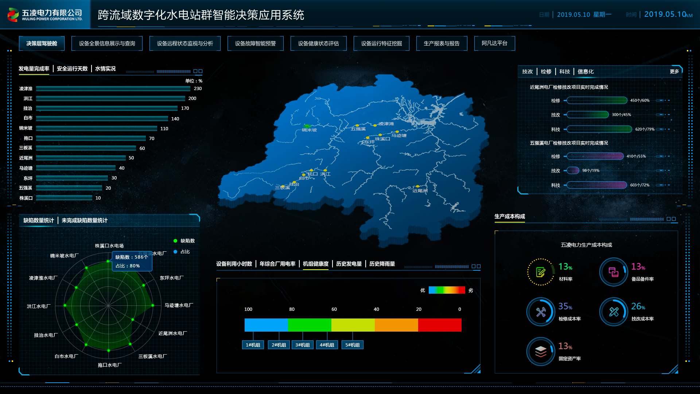
Task: Click the 检修成本率 wrench icon
Action: coord(541,312)
